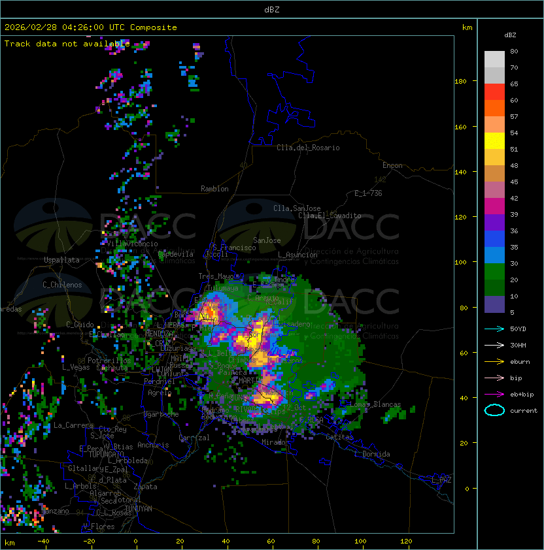
Task: Select the bright green 30–20 dBZ swatch
Action: coord(494,272)
